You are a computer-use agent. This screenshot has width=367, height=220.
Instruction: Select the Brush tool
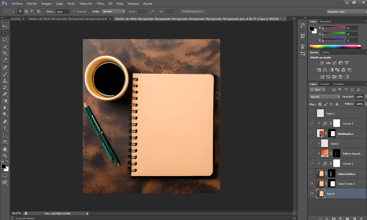click(x=5, y=74)
